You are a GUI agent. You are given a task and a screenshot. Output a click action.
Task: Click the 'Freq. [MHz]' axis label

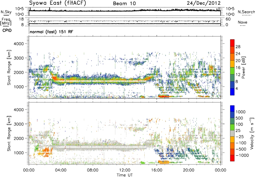[x=6, y=21]
